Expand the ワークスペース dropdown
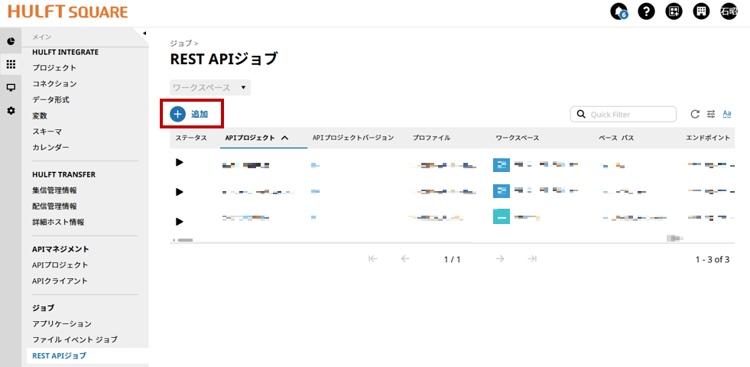This screenshot has width=750, height=367. coord(210,88)
